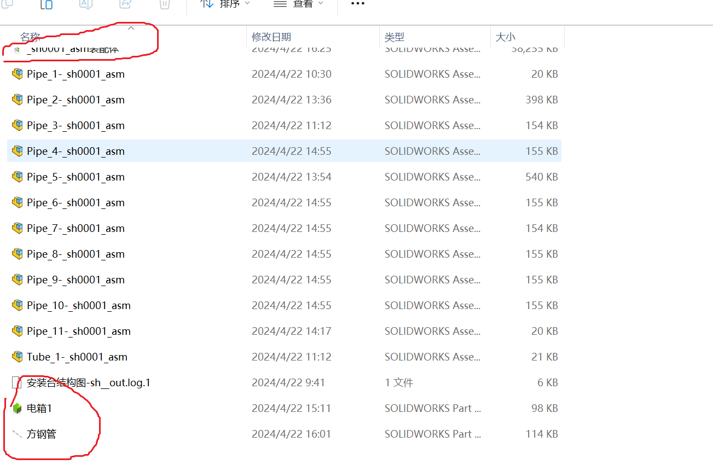The width and height of the screenshot is (713, 465).
Task: Click the assembly icon for Pipe_2-_sh0001_asm
Action: (x=18, y=100)
